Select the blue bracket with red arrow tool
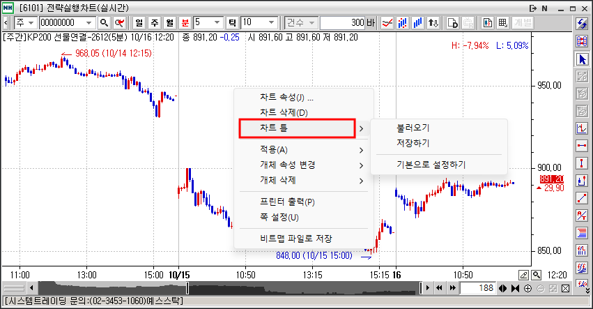 point(582,181)
